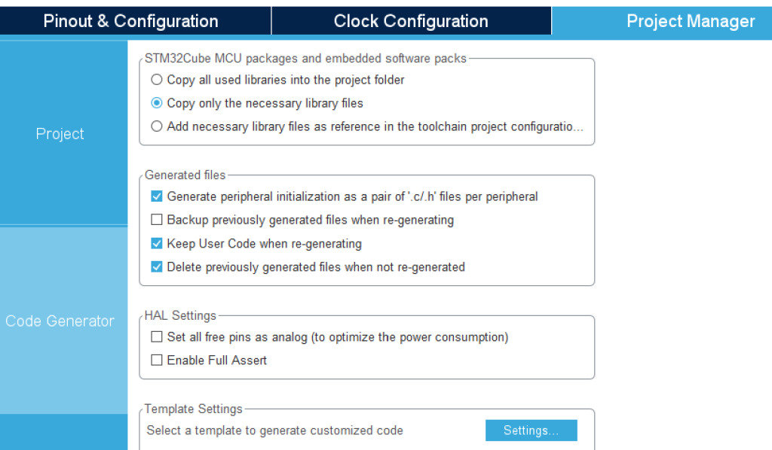Click STM32Cube MCU packages group heading

tap(305, 59)
